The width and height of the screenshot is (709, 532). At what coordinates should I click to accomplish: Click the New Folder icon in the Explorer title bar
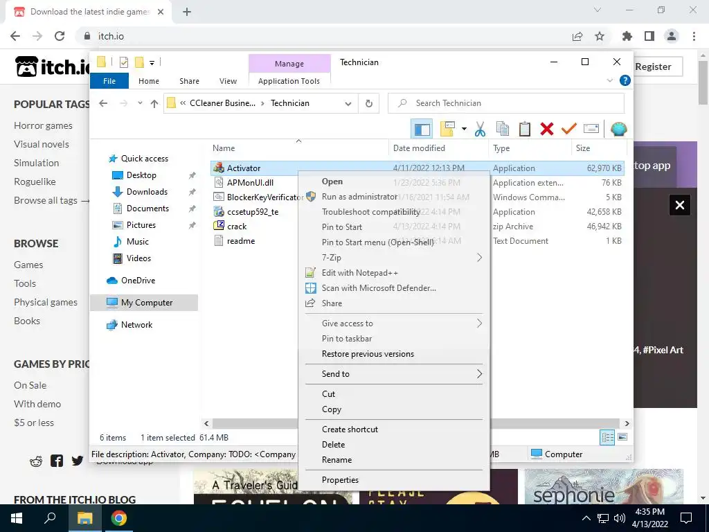[139, 62]
